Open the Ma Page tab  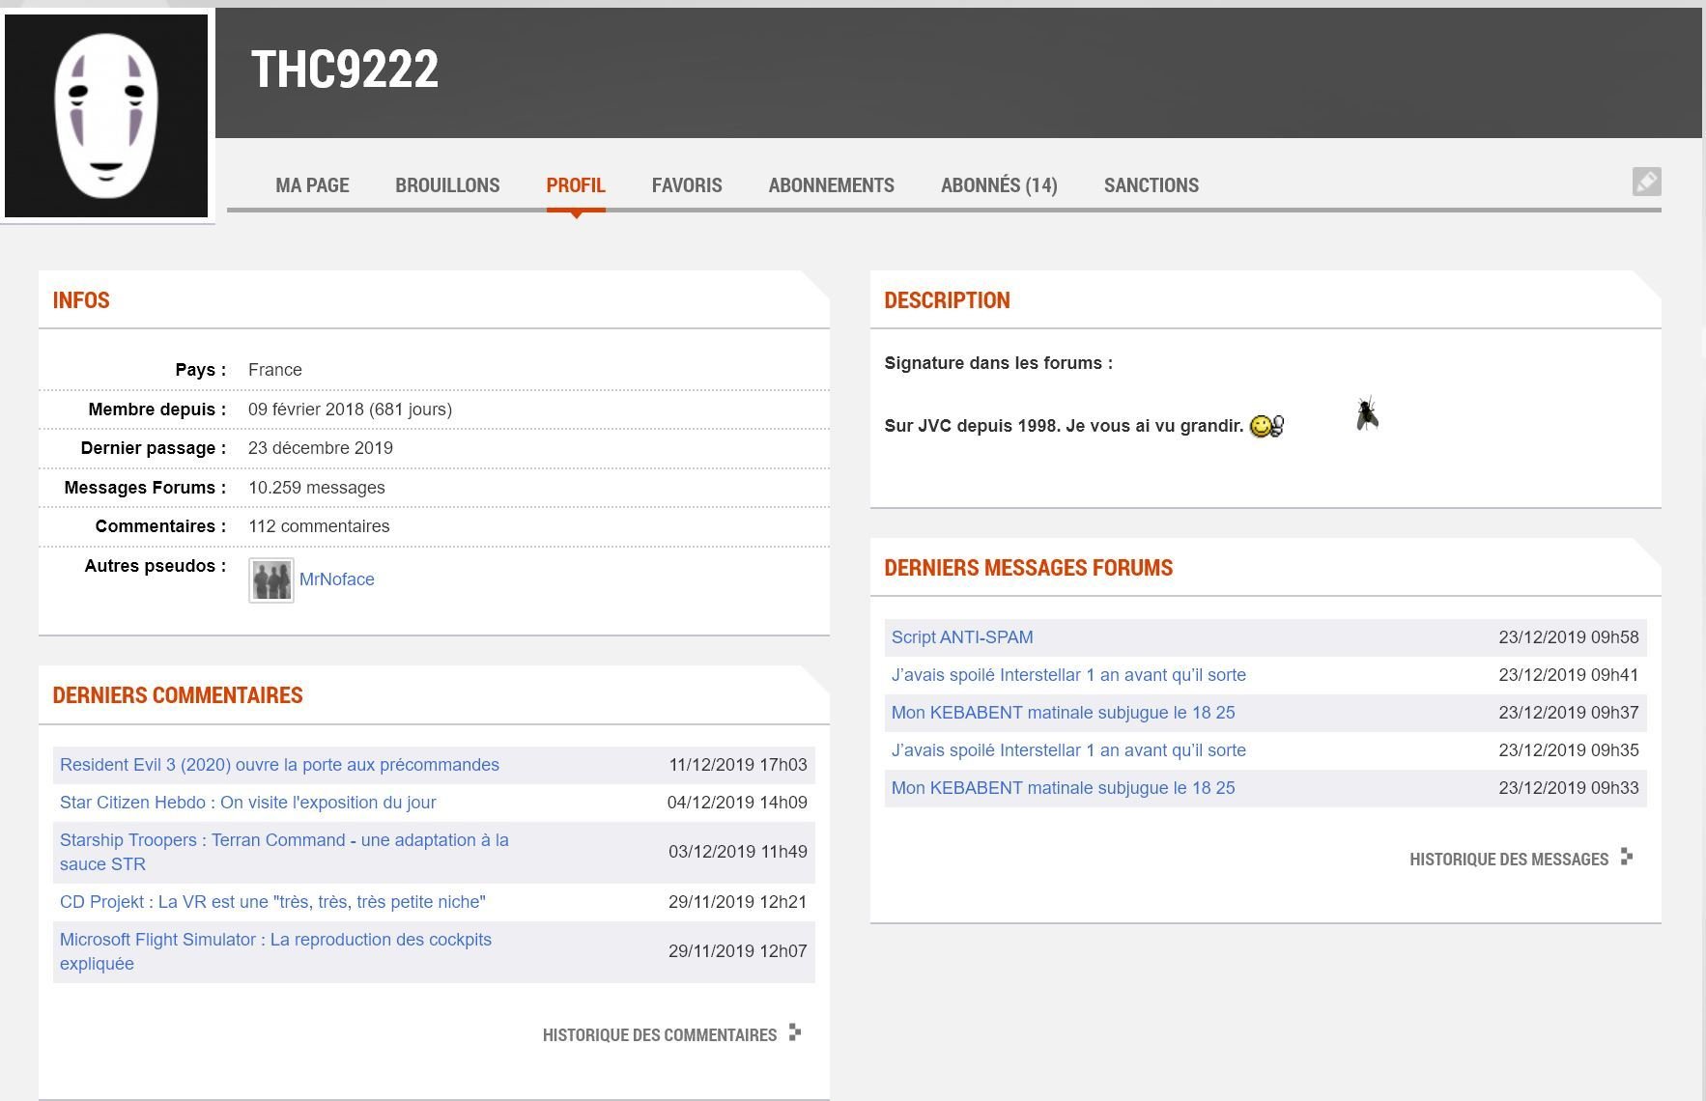tap(312, 185)
